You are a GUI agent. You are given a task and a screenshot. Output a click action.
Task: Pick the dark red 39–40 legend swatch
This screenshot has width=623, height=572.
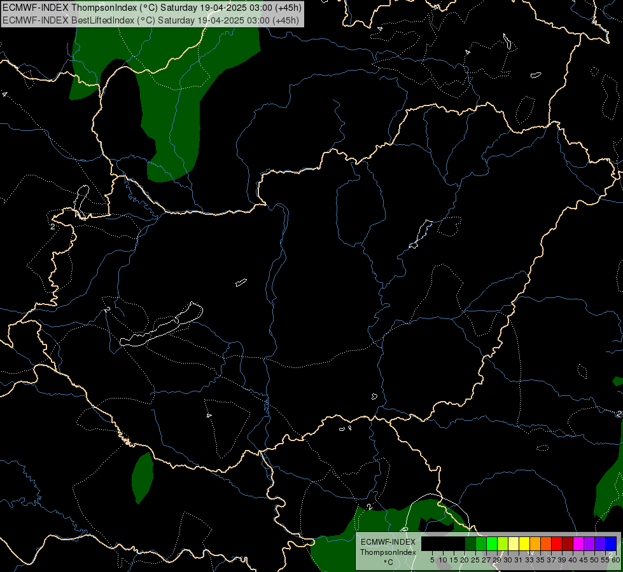(x=568, y=543)
